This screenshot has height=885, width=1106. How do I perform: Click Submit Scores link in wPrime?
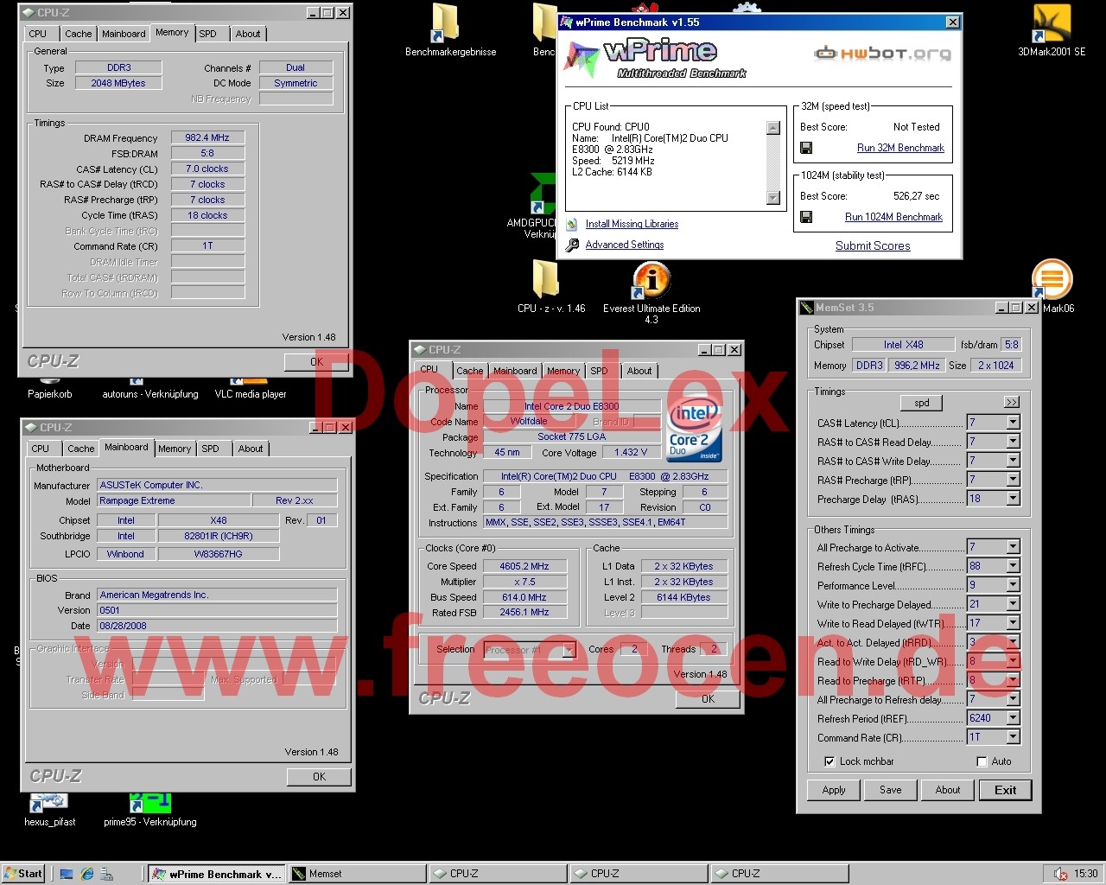(873, 245)
